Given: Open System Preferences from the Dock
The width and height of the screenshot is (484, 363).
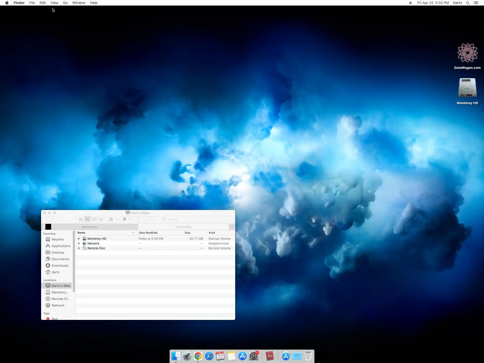Looking at the screenshot, I should point(254,356).
